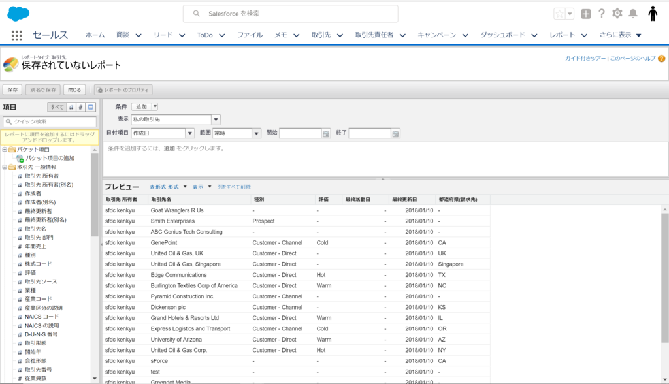669x384 pixels.
Task: Open the 範囲 常時 dropdown
Action: click(x=237, y=133)
